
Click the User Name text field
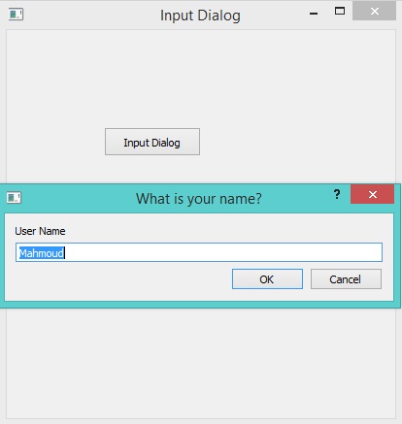(199, 252)
